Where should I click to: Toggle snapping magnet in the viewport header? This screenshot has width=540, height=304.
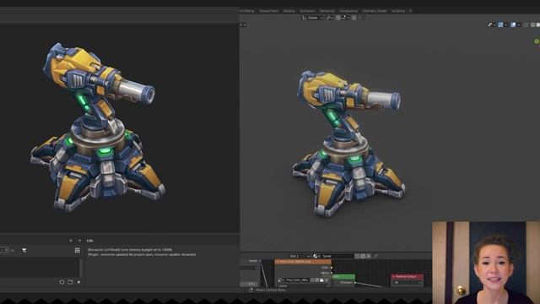pos(338,18)
